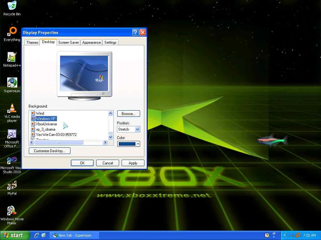The image size is (321, 240).
Task: Open the Settings tab
Action: coord(110,42)
